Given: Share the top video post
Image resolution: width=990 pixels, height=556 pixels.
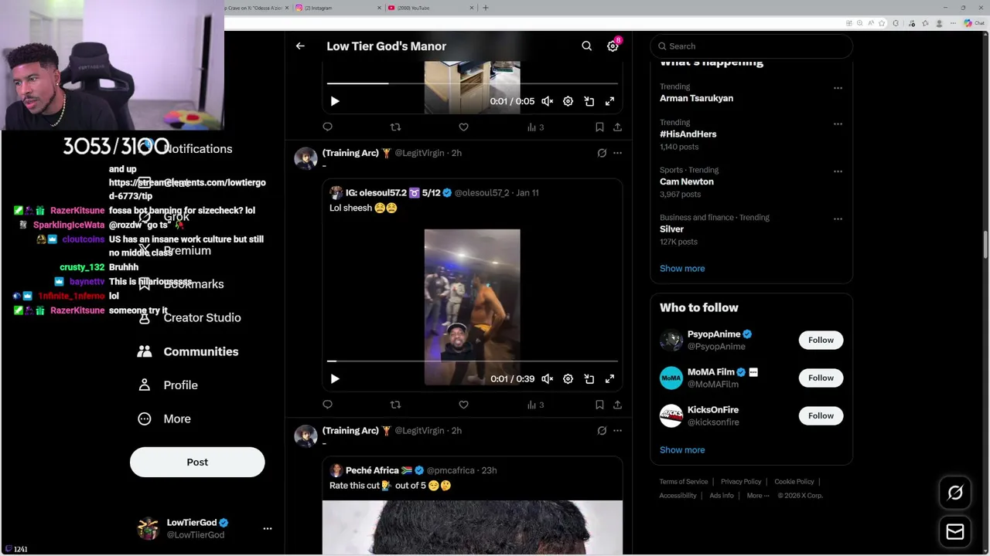Looking at the screenshot, I should [617, 127].
